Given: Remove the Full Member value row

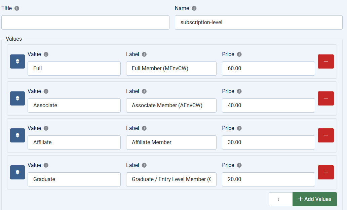Looking at the screenshot, I should tap(325, 61).
